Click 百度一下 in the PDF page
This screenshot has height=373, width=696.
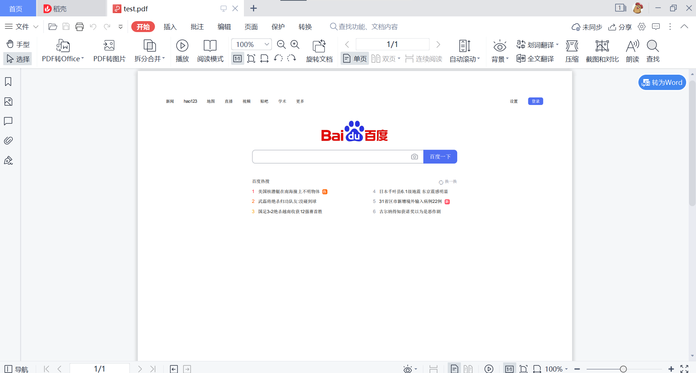pos(440,157)
